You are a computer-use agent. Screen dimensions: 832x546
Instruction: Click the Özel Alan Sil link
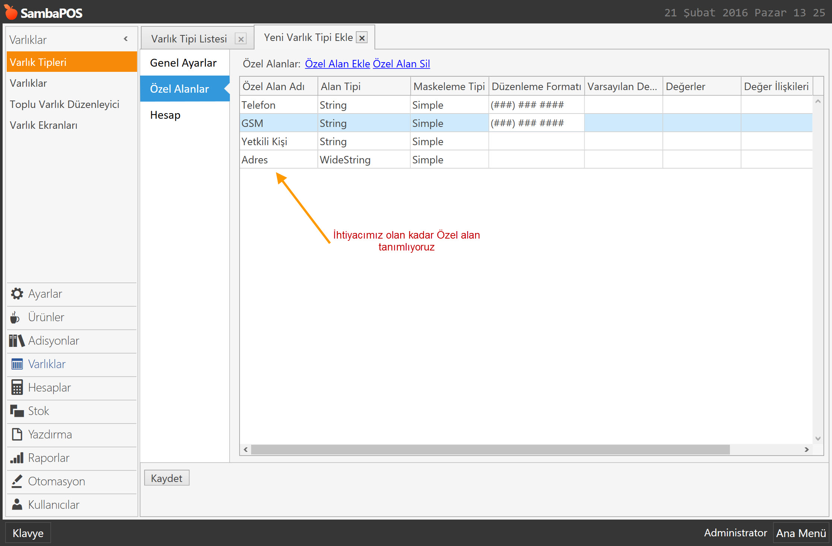[401, 64]
